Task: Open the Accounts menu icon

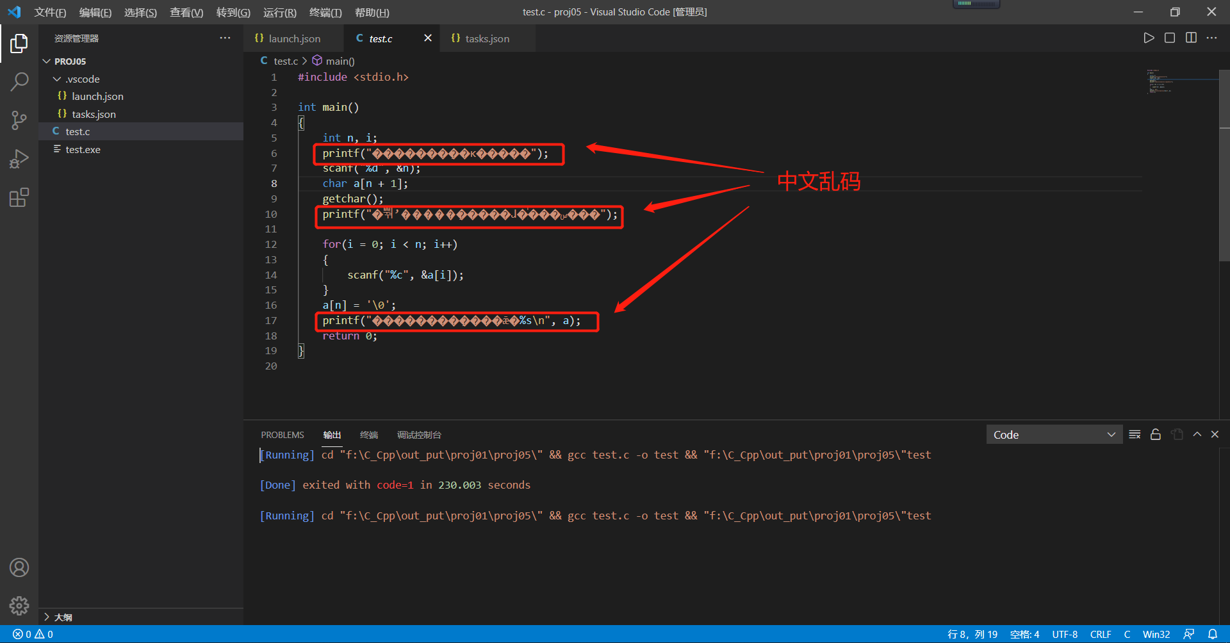Action: (x=19, y=567)
